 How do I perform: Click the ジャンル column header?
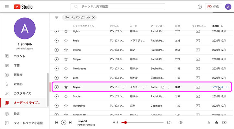click(114, 26)
